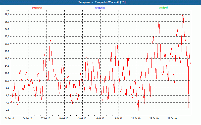Click the 07.04.10 date label

pyautogui.click(x=45, y=118)
